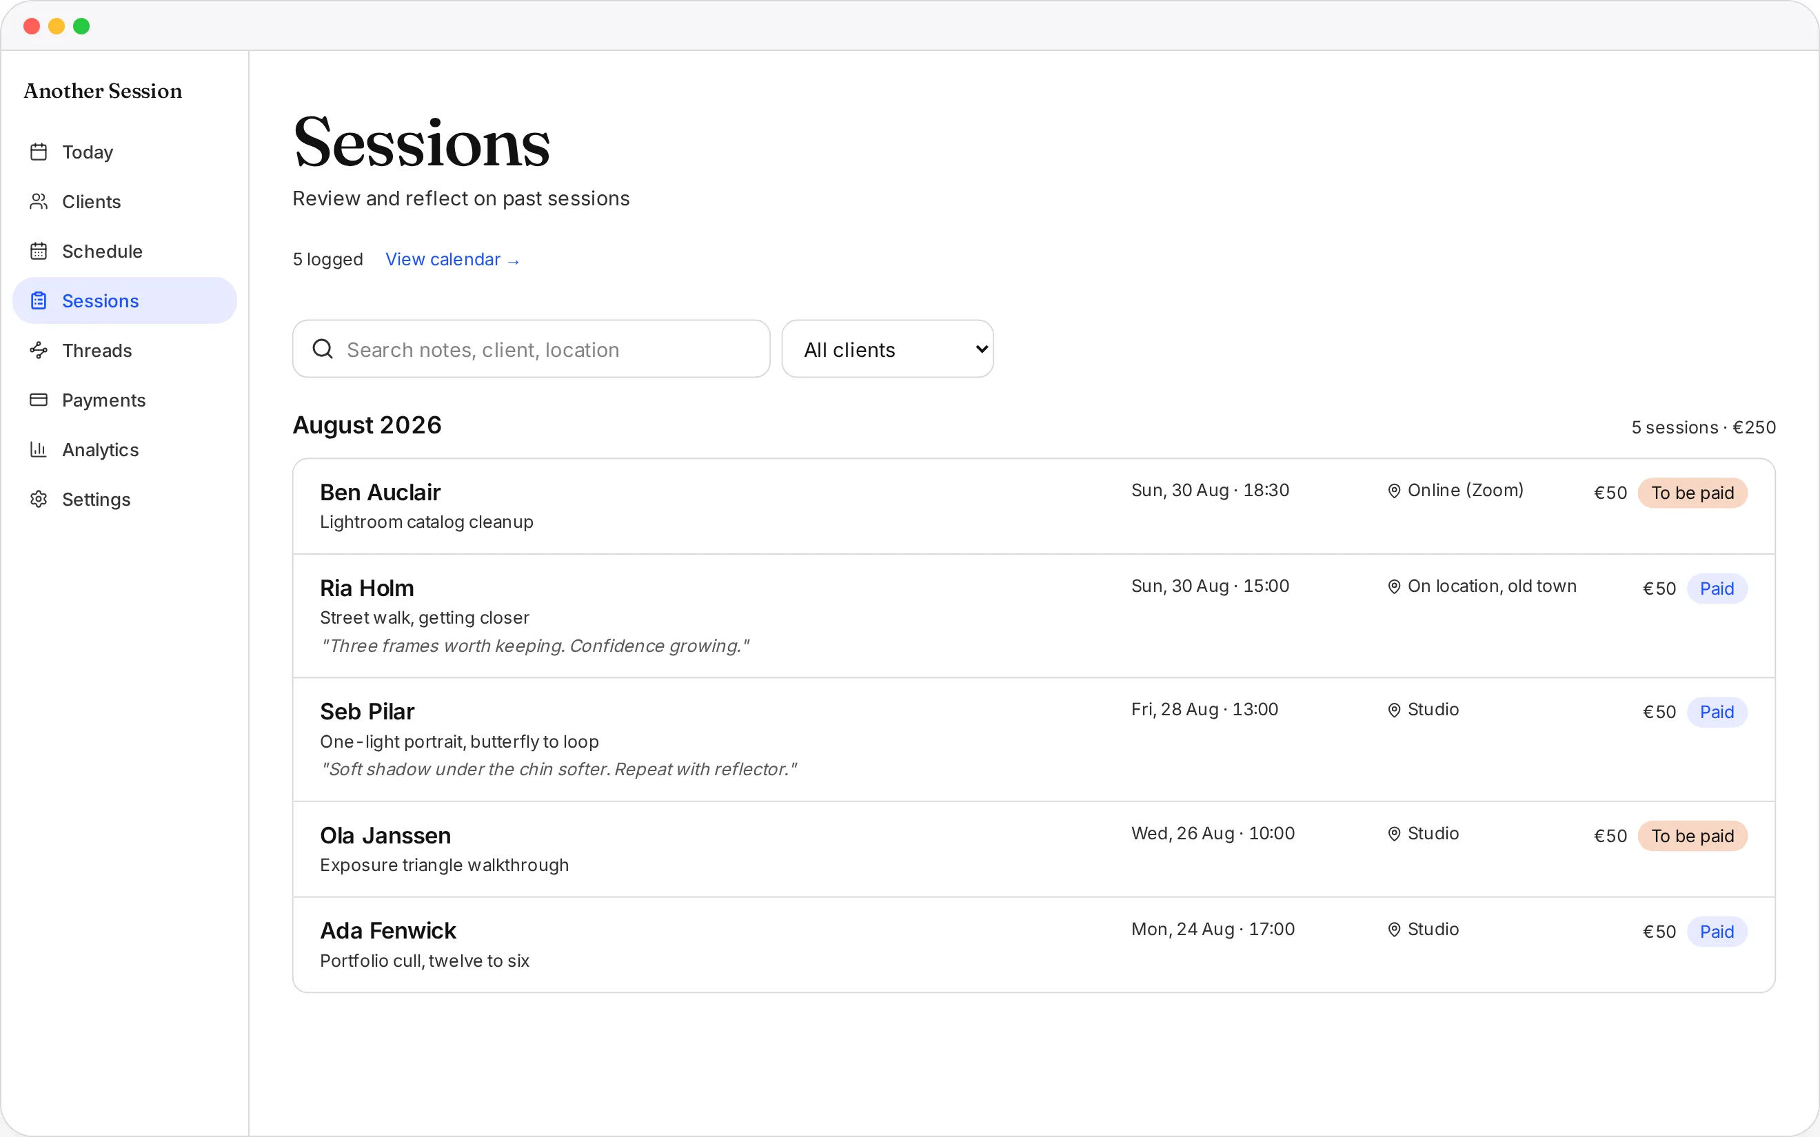This screenshot has width=1820, height=1137.
Task: Click the Another Session app title
Action: [103, 91]
